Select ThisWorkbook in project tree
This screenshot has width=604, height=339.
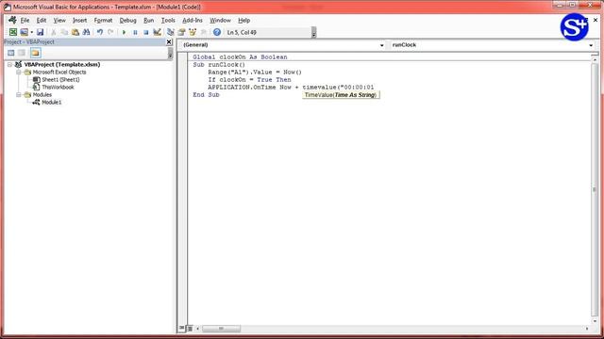pos(58,88)
